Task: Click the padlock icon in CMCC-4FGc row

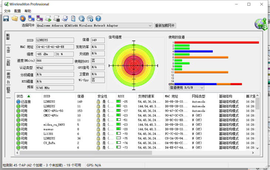Action: [x=98, y=115]
